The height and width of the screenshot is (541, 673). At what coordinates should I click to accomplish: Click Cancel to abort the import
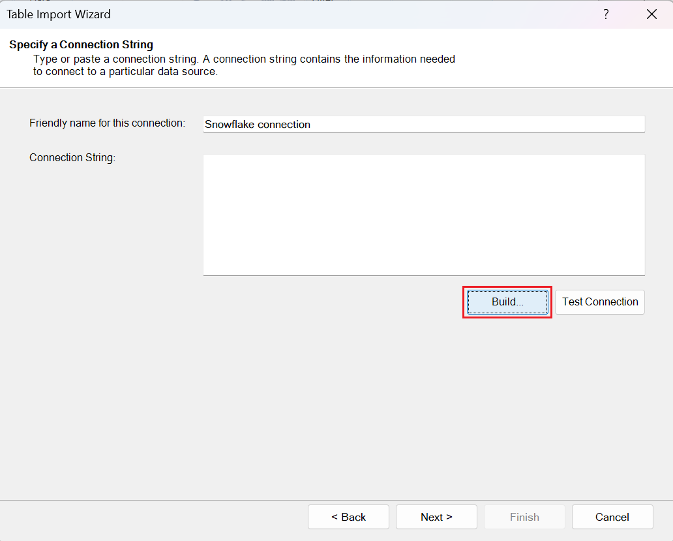(612, 517)
